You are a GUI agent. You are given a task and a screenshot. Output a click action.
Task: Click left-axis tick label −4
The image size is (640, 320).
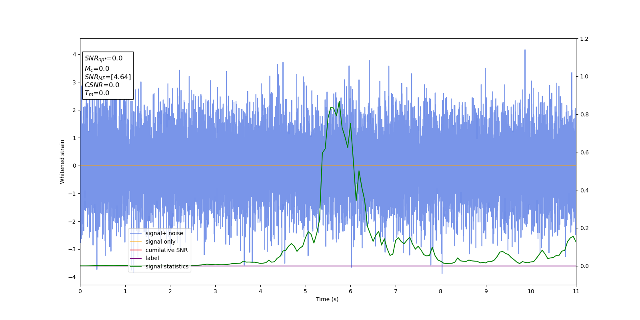pos(72,277)
